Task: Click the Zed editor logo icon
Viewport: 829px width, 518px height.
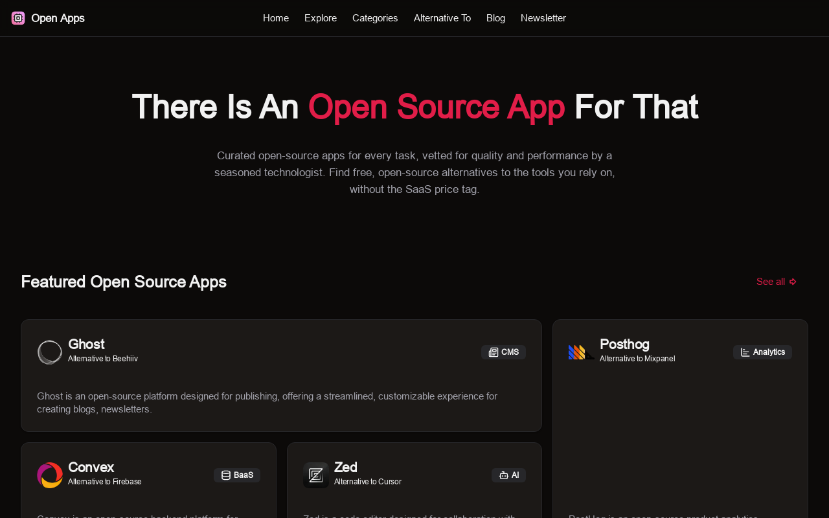Action: [316, 475]
